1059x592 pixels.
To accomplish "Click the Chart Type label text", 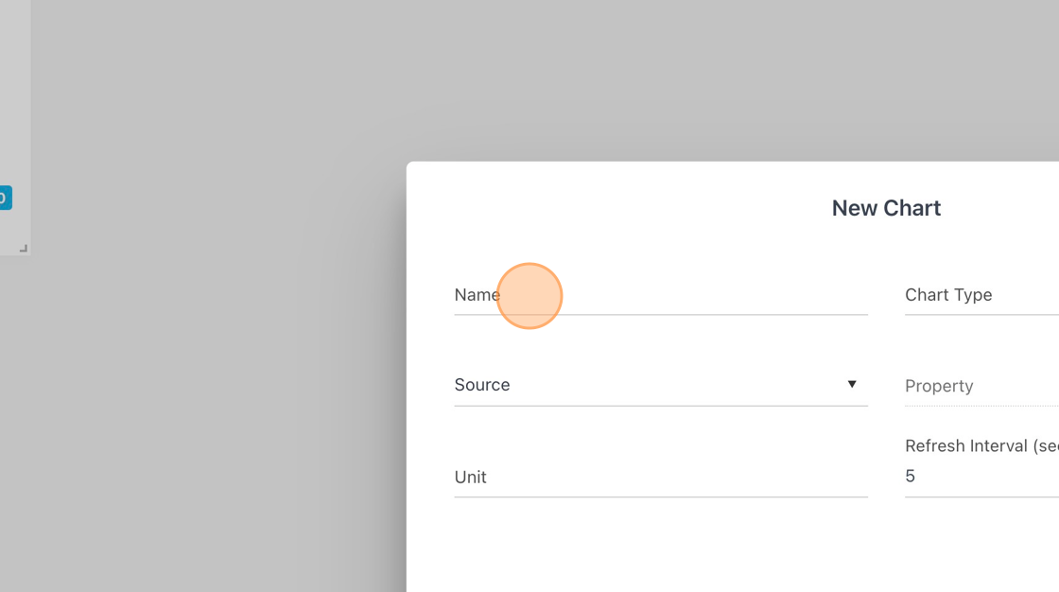I will (948, 295).
